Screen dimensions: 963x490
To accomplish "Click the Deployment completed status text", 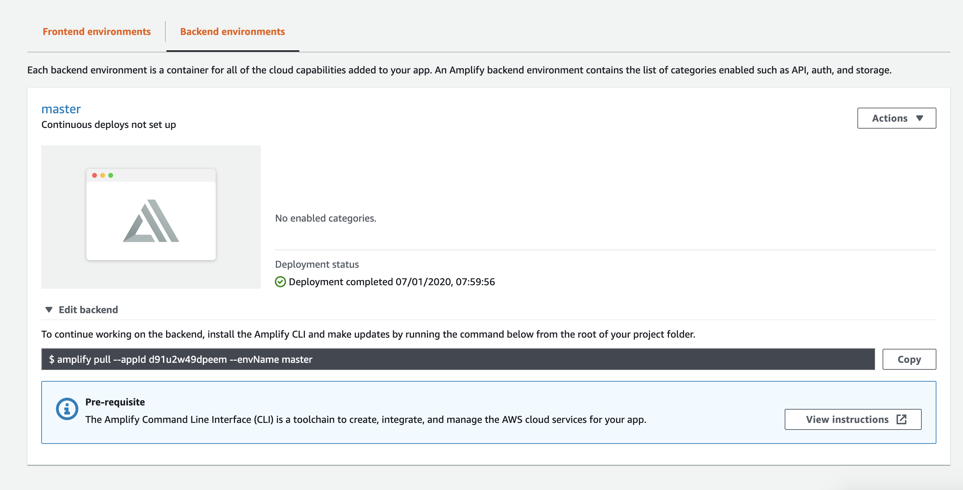I will 391,282.
